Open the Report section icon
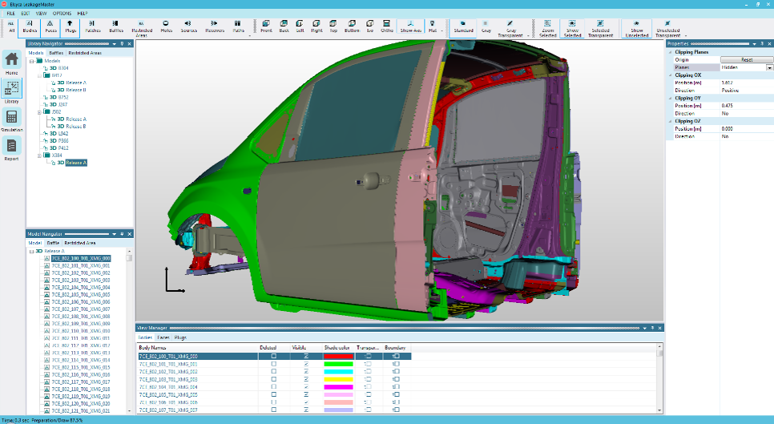Image resolution: width=774 pixels, height=424 pixels. pyautogui.click(x=12, y=148)
